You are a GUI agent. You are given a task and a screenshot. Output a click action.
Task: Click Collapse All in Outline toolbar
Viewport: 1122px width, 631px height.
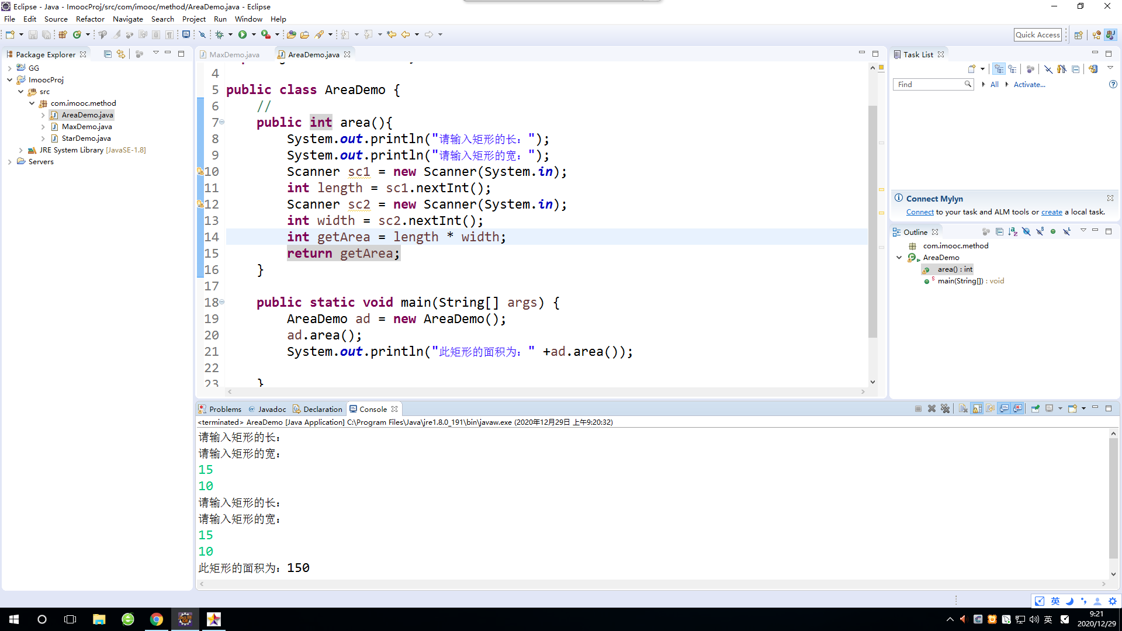(999, 232)
